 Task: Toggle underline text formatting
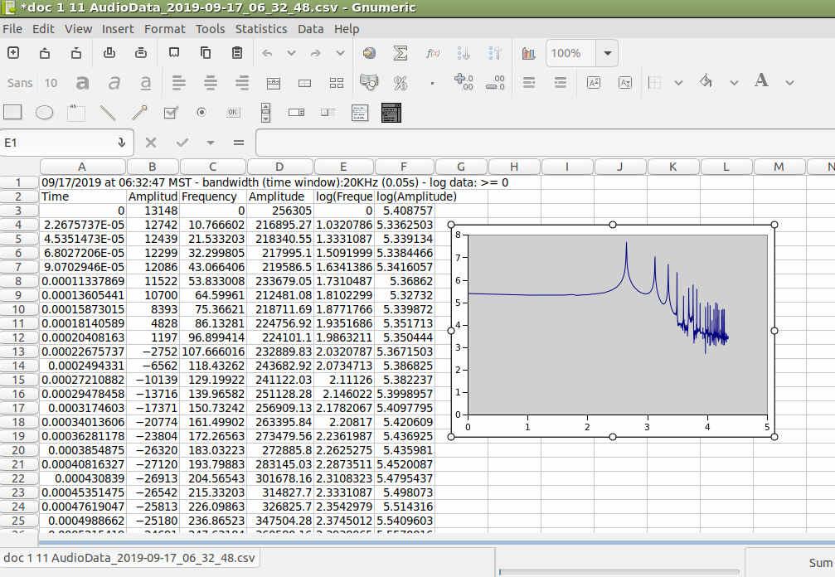(x=146, y=83)
